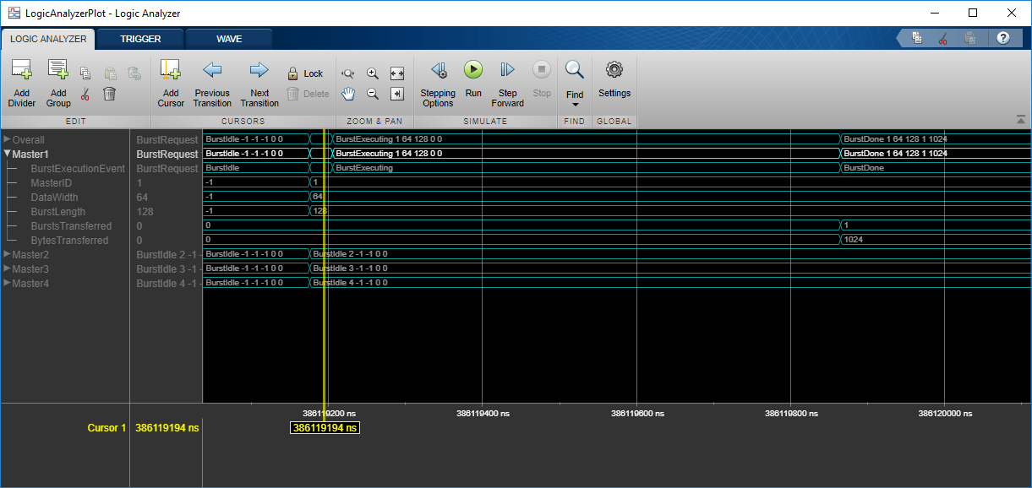Expand the Overall signal group

point(8,139)
